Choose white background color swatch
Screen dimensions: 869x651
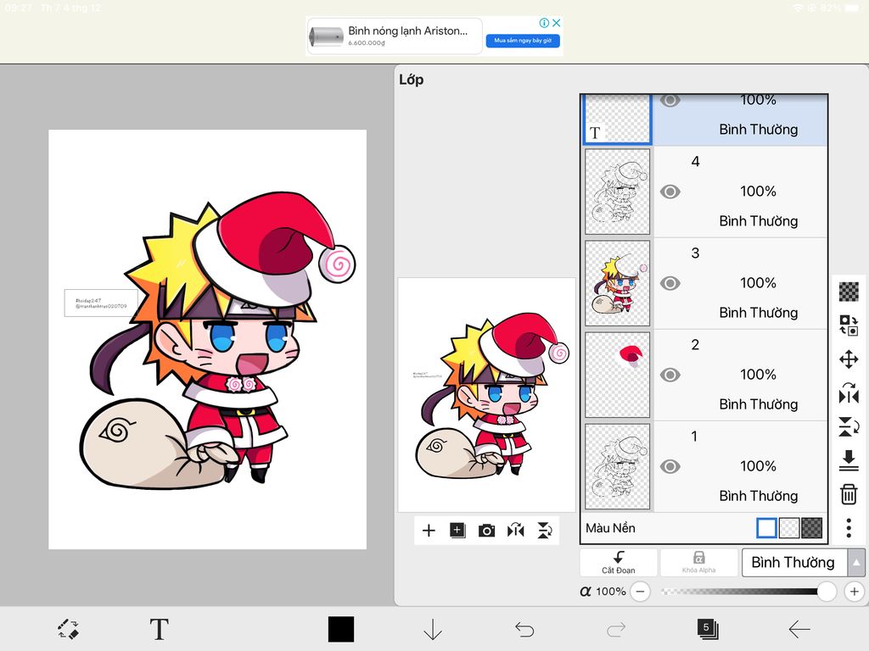(x=766, y=528)
